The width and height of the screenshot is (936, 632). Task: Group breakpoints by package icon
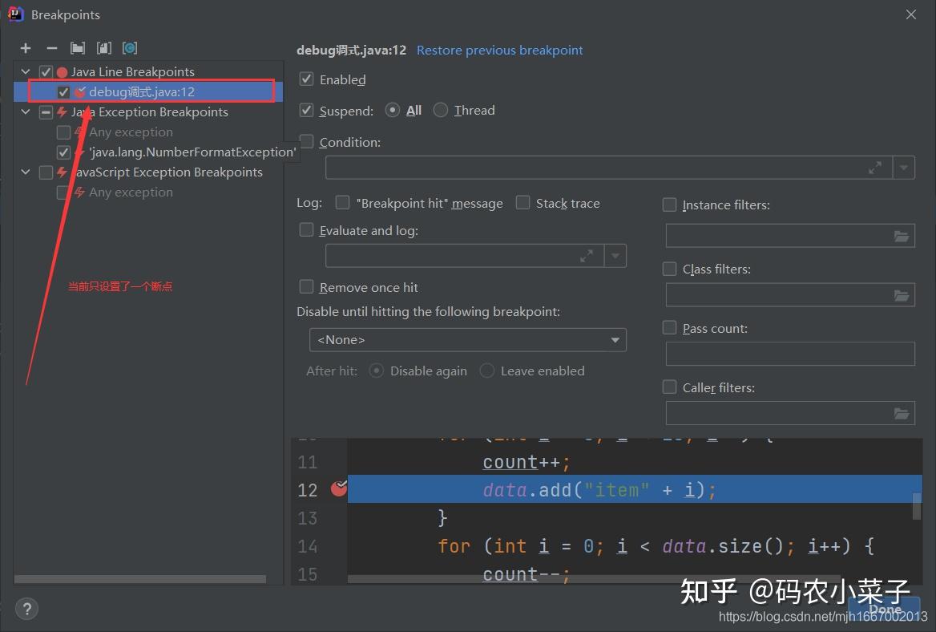103,47
